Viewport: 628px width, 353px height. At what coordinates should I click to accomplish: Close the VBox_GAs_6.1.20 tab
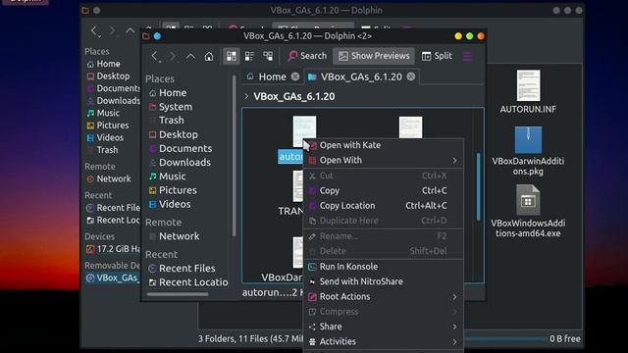[x=411, y=76]
